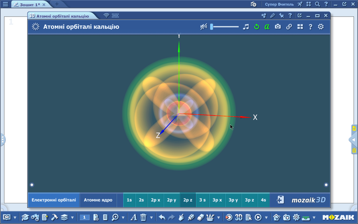Screen dimensions: 358x224
Task: Expand the right side panel arrow
Action: point(353,140)
